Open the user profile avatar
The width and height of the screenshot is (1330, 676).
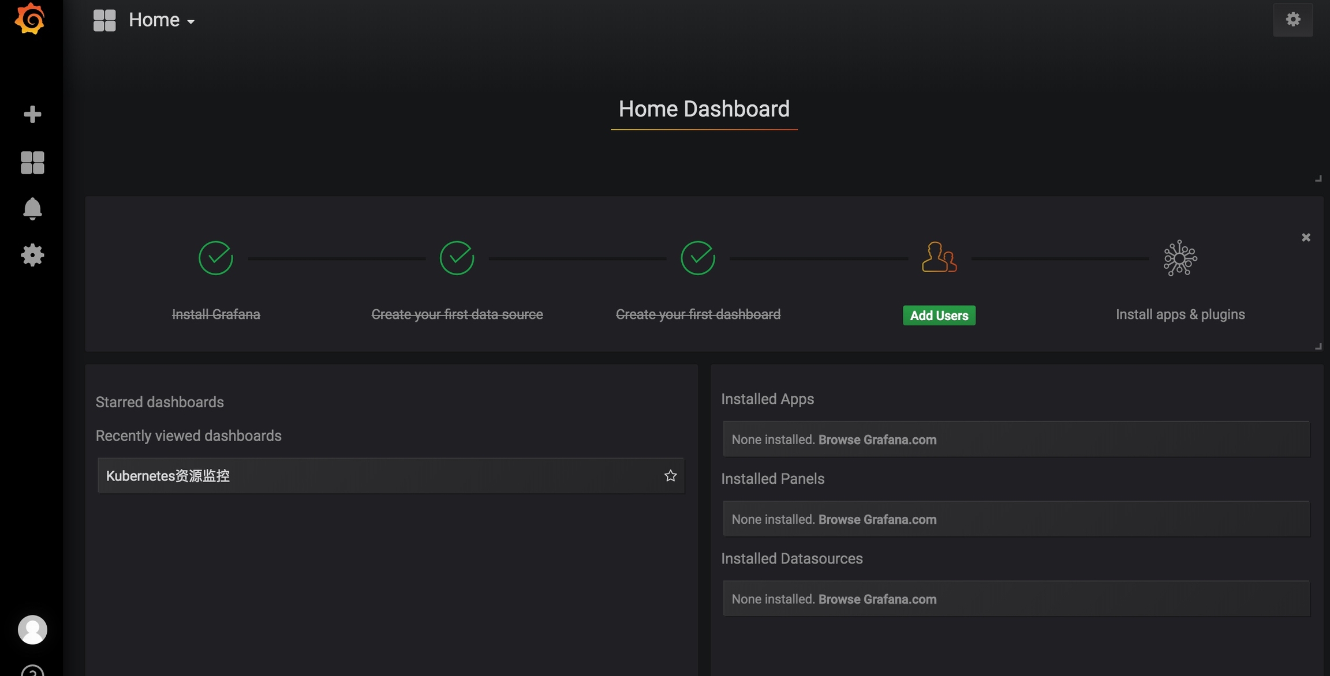(32, 629)
